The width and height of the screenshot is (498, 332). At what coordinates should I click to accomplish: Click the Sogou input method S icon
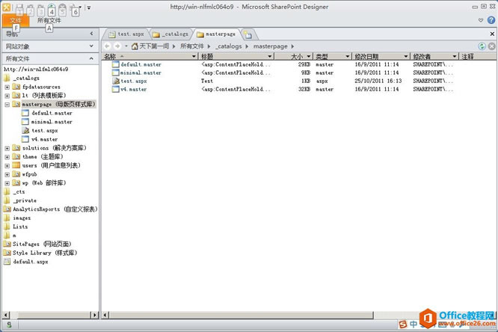(403, 324)
